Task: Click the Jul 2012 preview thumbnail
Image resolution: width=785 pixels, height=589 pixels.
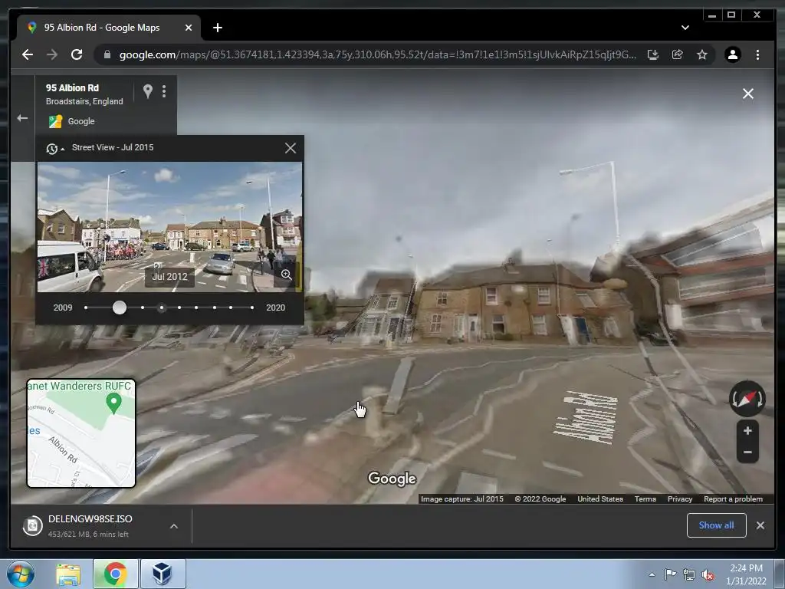Action: coord(169,227)
